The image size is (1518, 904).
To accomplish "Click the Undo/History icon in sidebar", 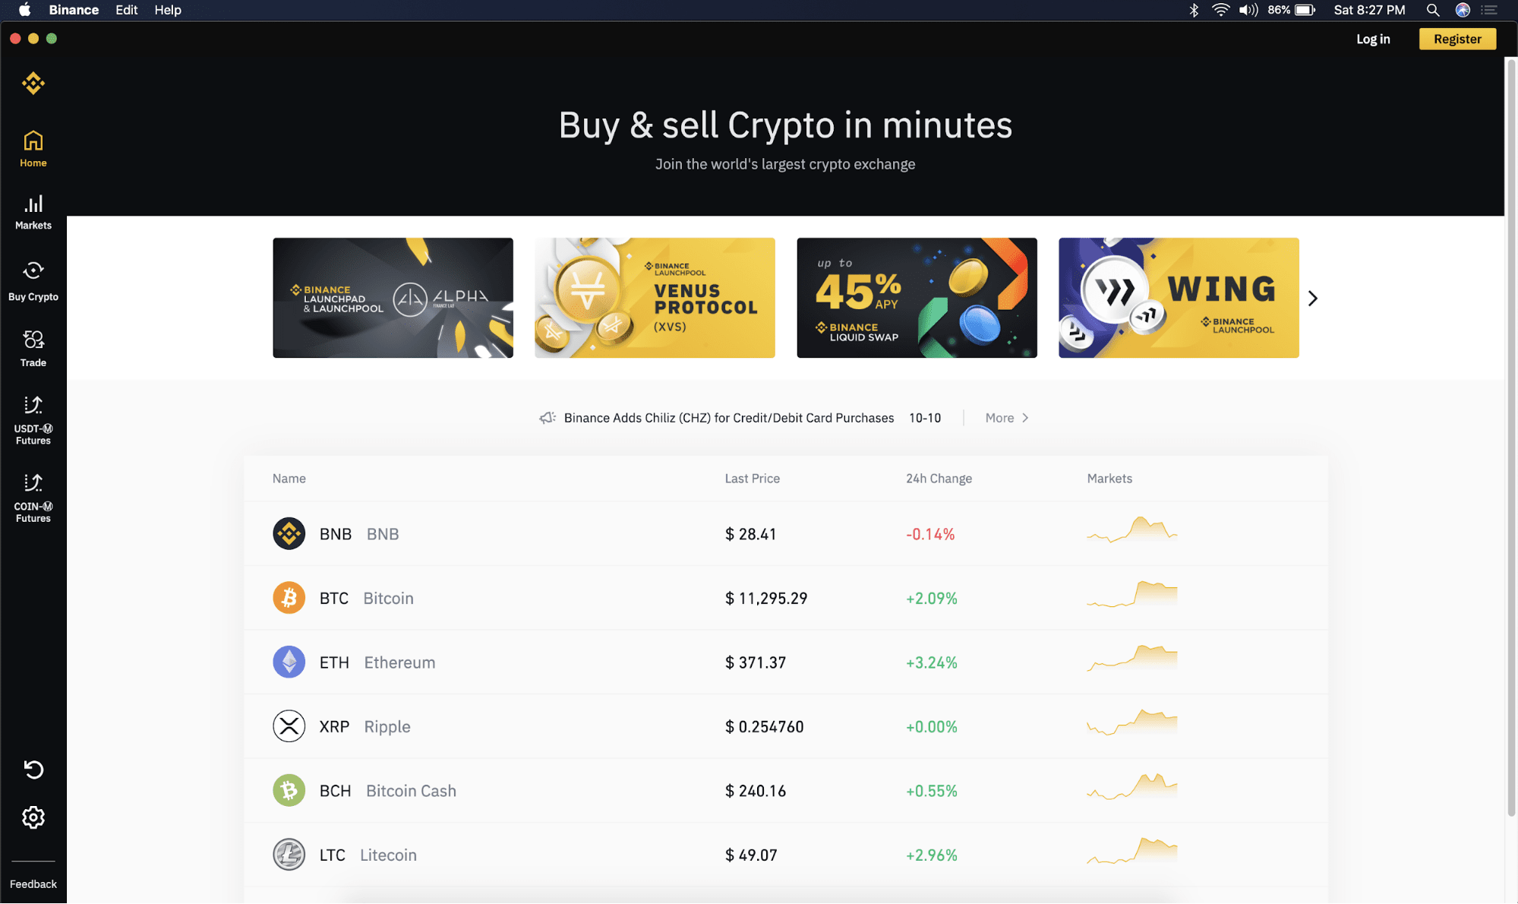I will [33, 769].
